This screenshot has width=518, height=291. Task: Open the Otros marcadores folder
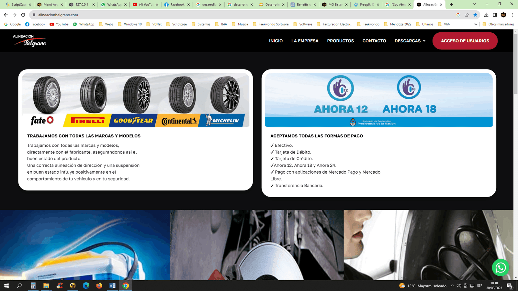pos(498,24)
